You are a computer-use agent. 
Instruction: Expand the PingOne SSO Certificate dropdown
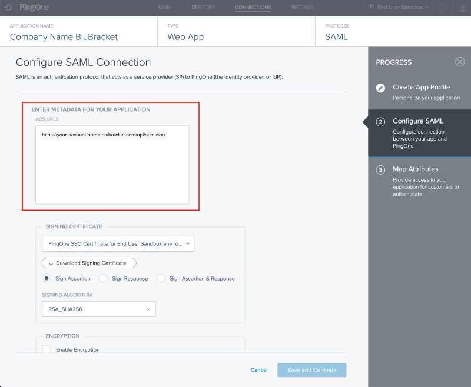(118, 243)
